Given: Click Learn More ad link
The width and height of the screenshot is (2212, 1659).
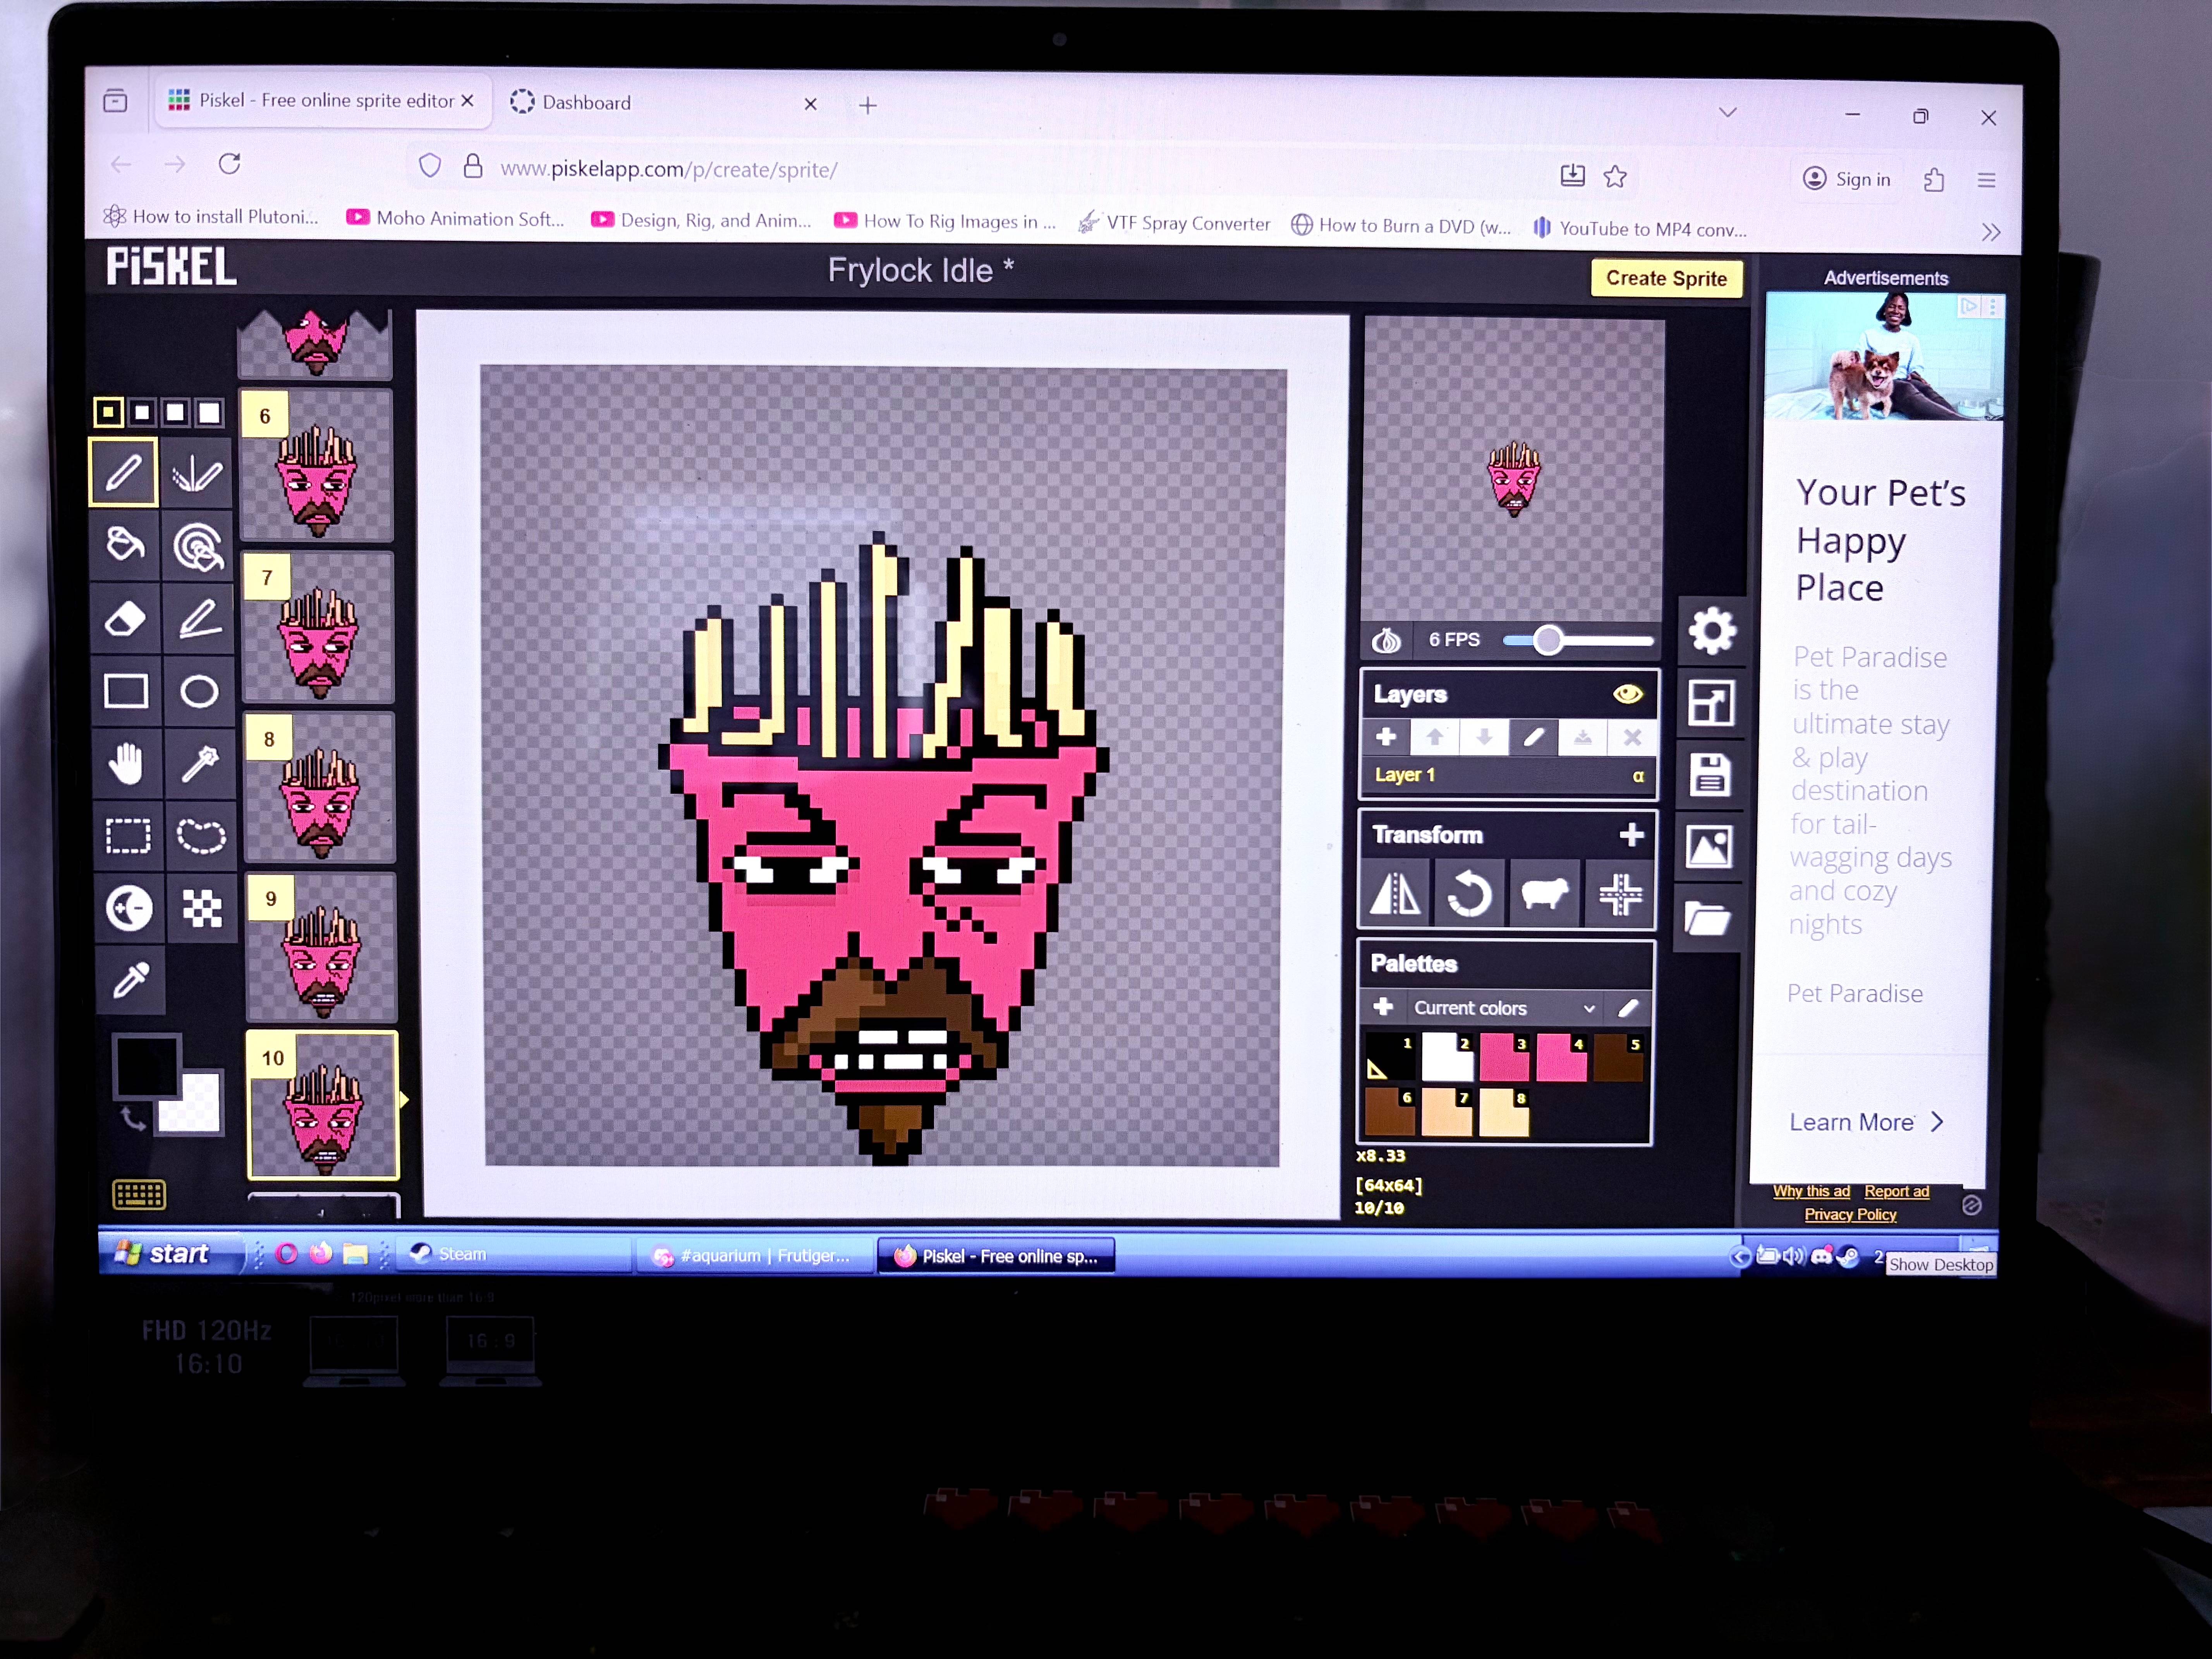Looking at the screenshot, I should [1866, 1122].
